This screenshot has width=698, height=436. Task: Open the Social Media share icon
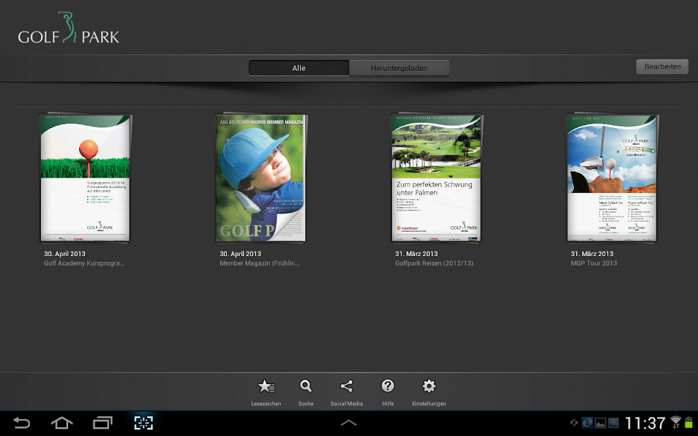(346, 386)
